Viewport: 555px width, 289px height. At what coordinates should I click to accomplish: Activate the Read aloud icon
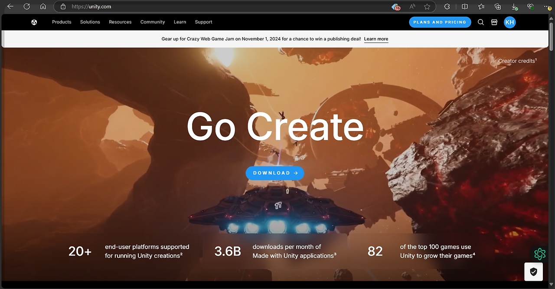pyautogui.click(x=412, y=7)
